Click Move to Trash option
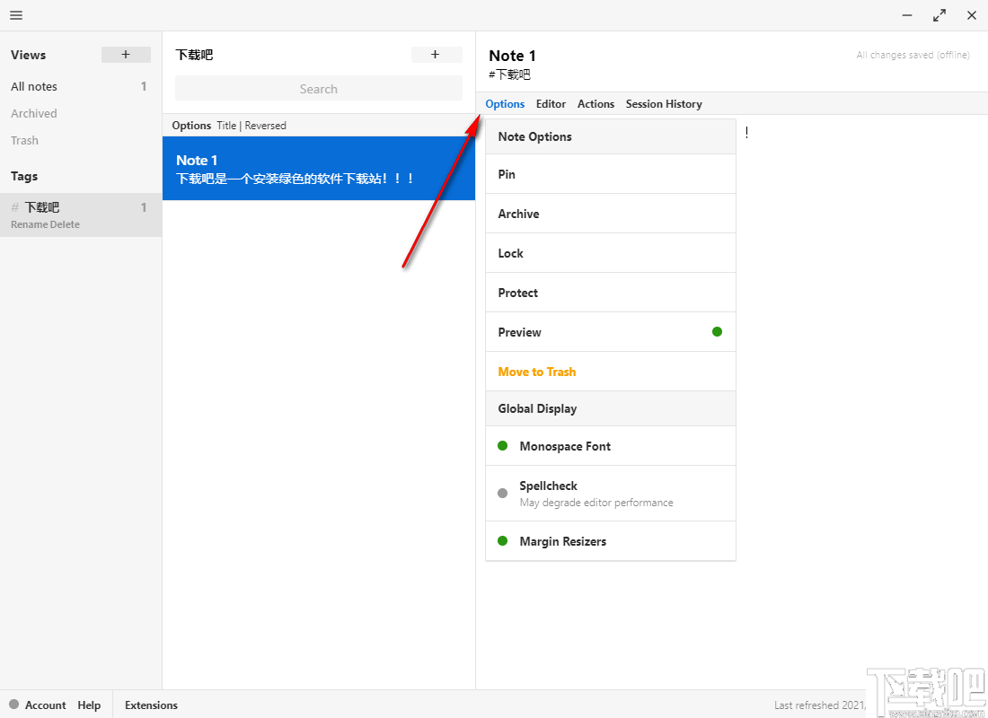 click(x=537, y=372)
